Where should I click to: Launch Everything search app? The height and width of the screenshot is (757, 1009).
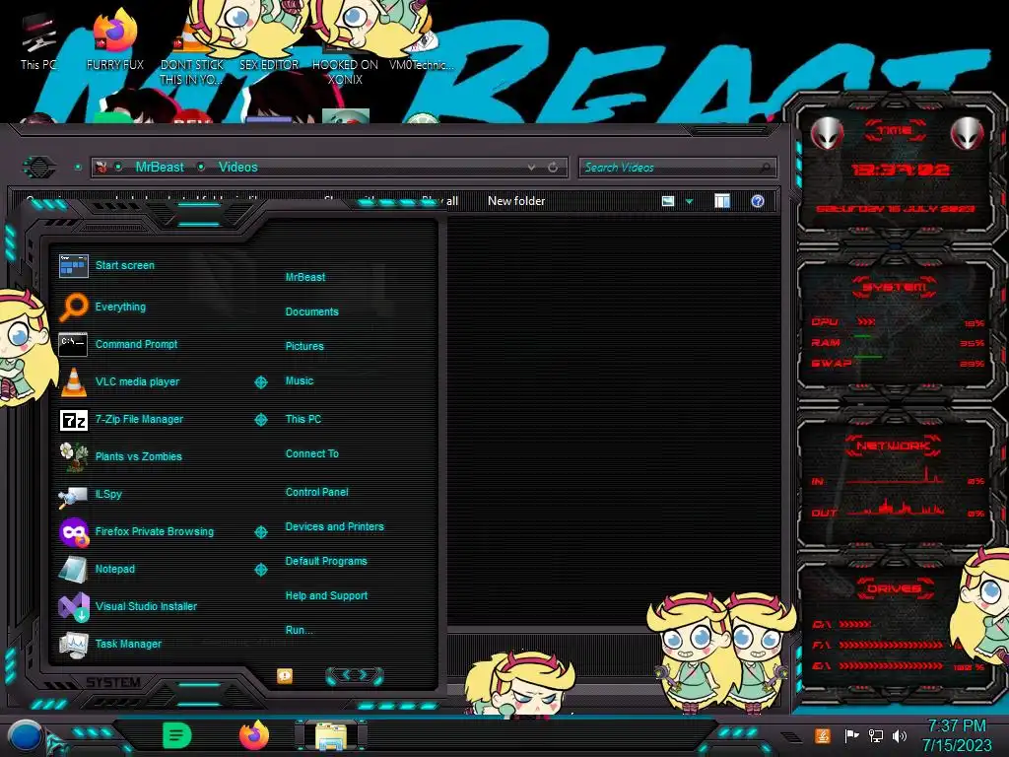pyautogui.click(x=102, y=308)
